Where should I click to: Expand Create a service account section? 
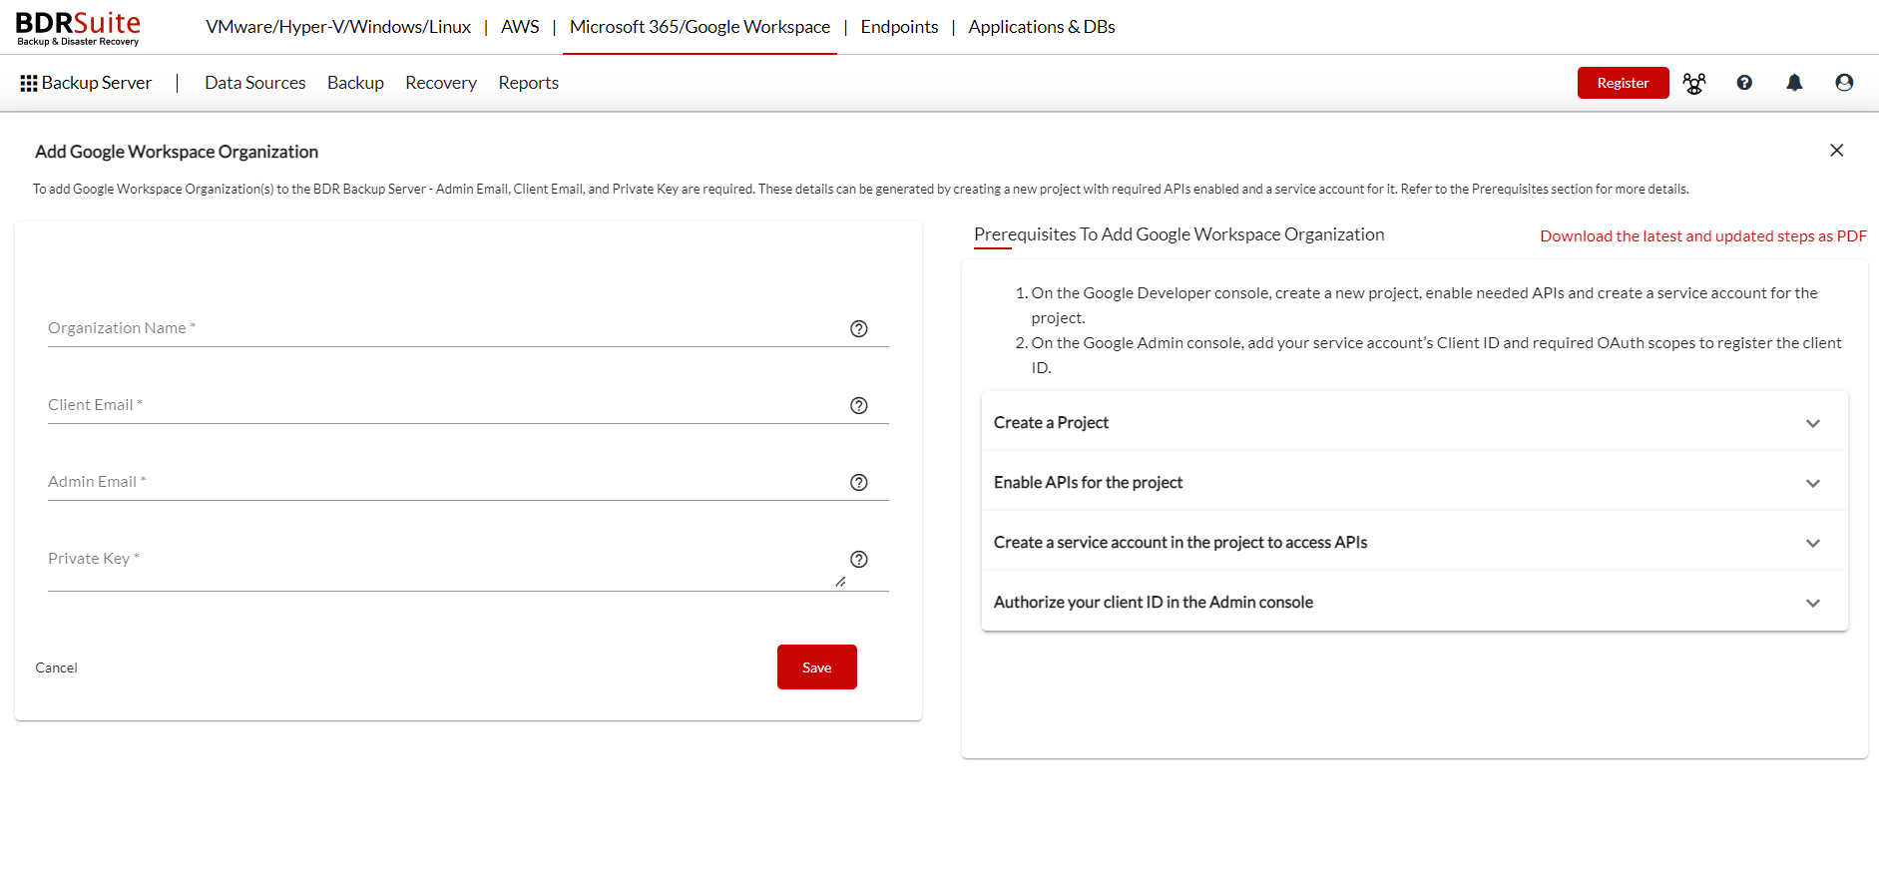click(1415, 542)
